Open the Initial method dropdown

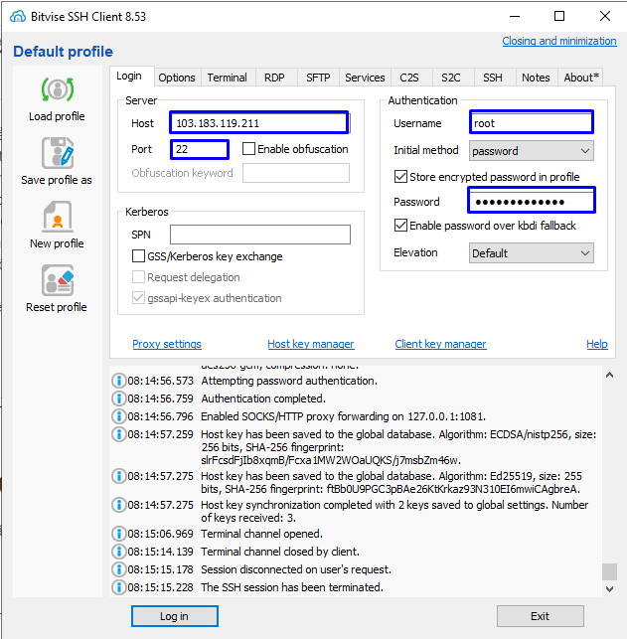(532, 151)
